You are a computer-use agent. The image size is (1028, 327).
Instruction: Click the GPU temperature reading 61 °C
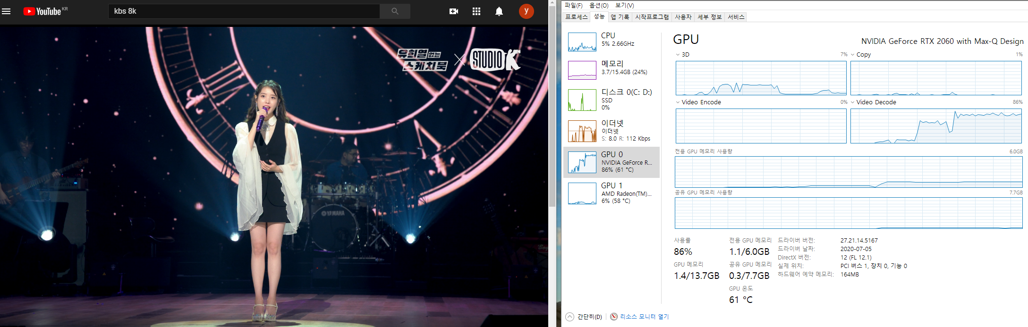(x=740, y=300)
